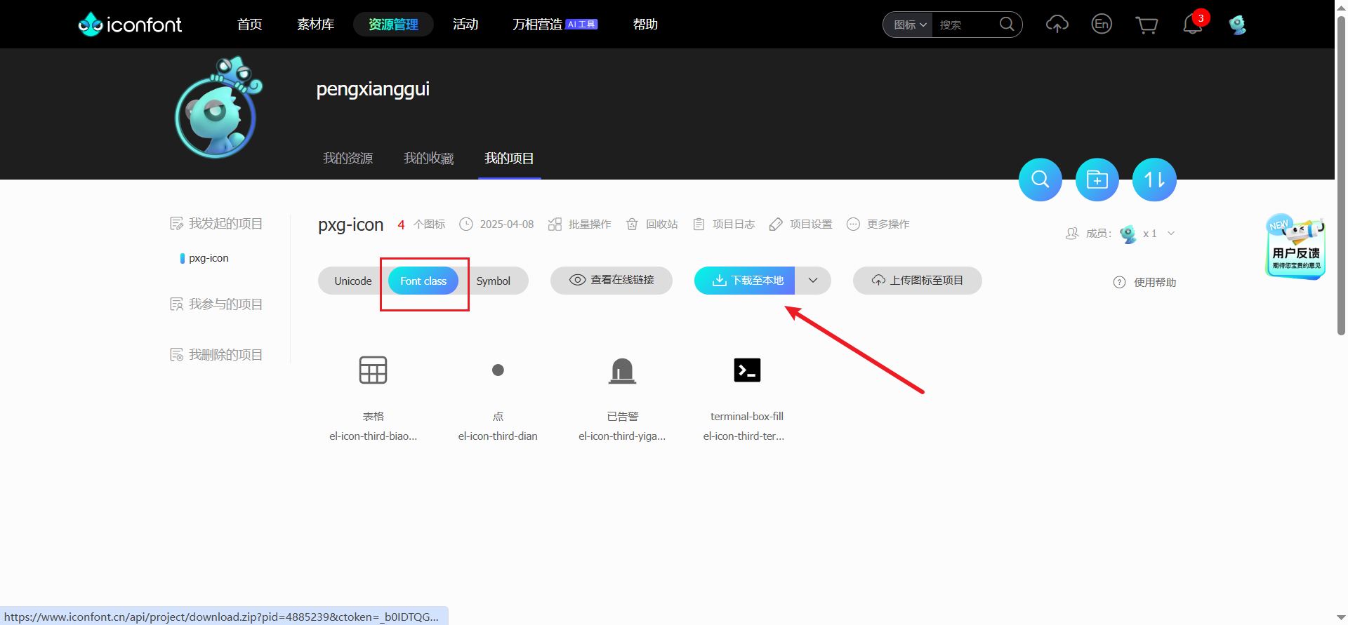Screen dimensions: 1348x625
Task: Open 素材库 menu
Action: pos(316,25)
